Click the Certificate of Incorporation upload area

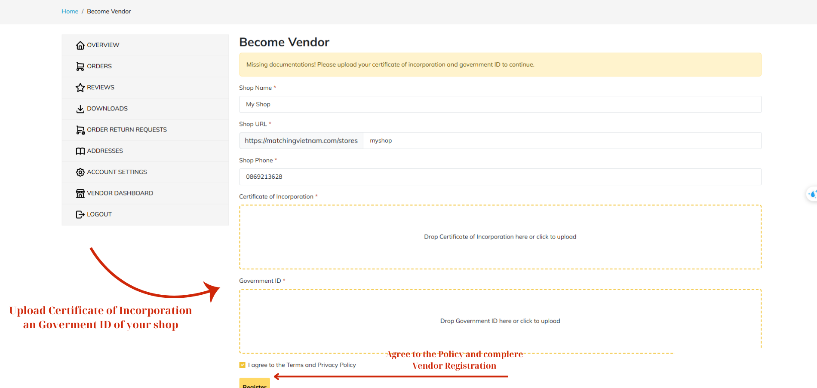pos(500,237)
